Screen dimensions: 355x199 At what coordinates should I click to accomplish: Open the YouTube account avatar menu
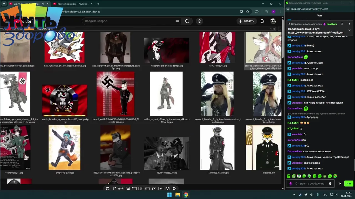click(x=273, y=21)
